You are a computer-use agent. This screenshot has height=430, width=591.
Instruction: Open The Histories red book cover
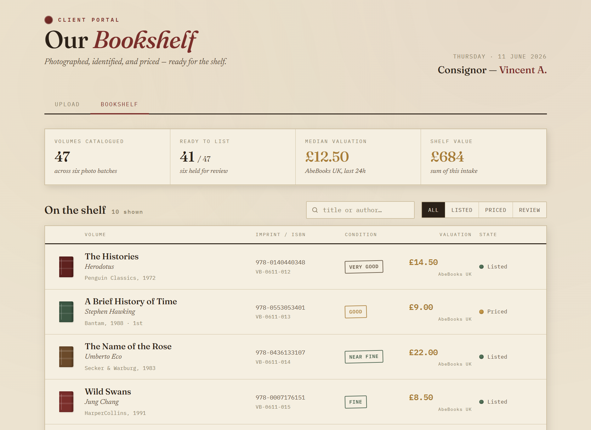pos(66,267)
